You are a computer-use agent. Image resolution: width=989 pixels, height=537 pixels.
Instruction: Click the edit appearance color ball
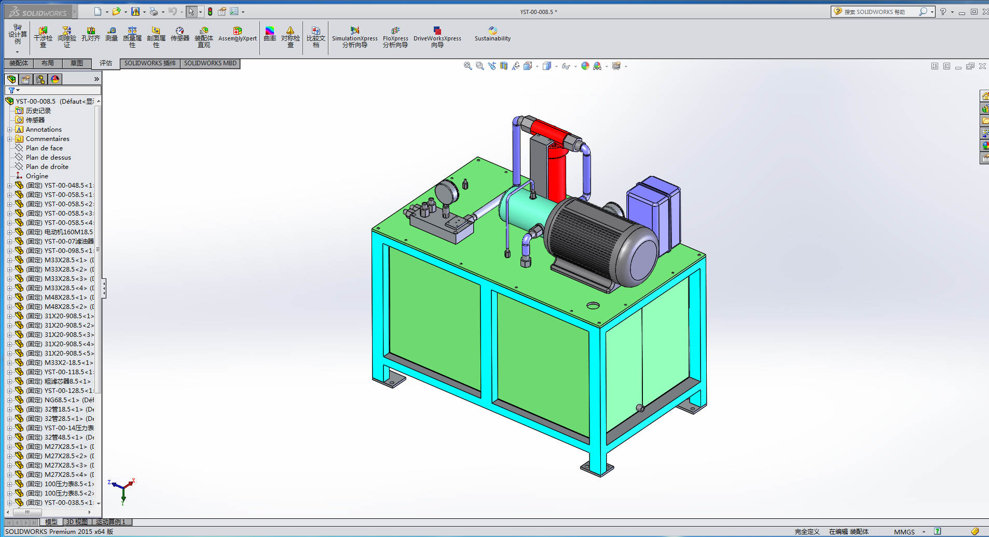585,66
